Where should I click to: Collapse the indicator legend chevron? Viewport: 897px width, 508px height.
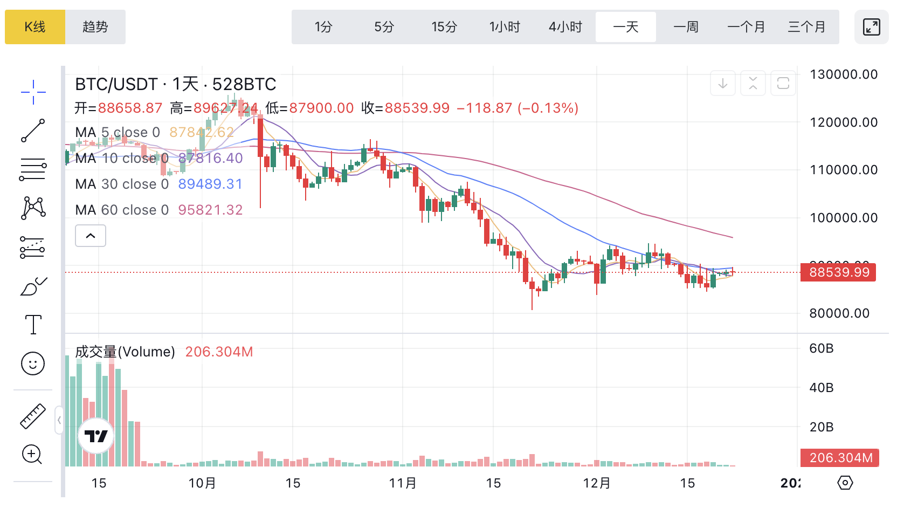point(91,236)
